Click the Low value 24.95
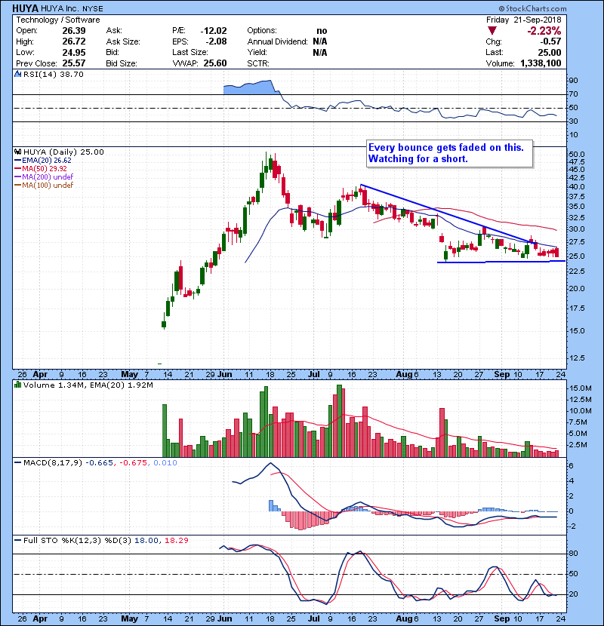The image size is (604, 626). pos(74,52)
